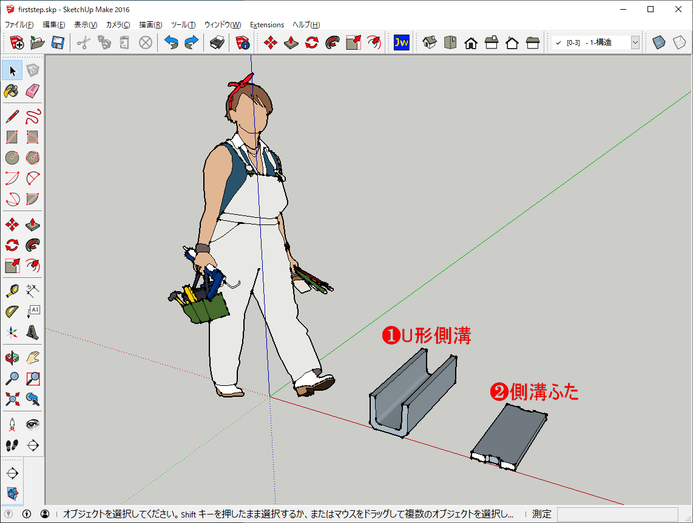Activate the Walk footprints tool
The width and height of the screenshot is (693, 523).
pos(12,445)
